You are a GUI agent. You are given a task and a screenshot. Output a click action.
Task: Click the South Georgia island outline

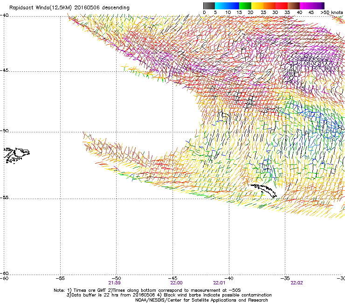[x=263, y=191]
